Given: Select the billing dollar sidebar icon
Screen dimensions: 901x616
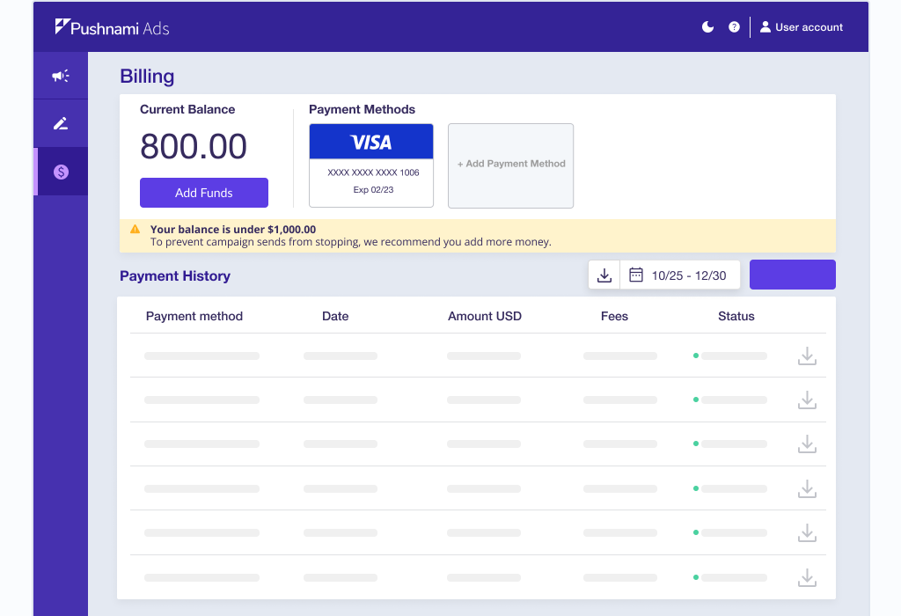Looking at the screenshot, I should [x=60, y=172].
